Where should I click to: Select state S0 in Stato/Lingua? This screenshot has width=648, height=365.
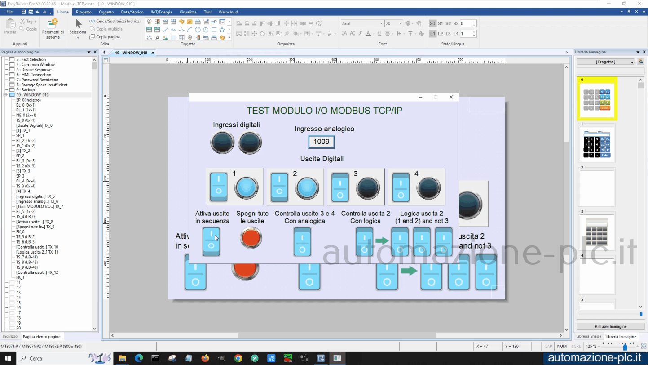pyautogui.click(x=432, y=23)
